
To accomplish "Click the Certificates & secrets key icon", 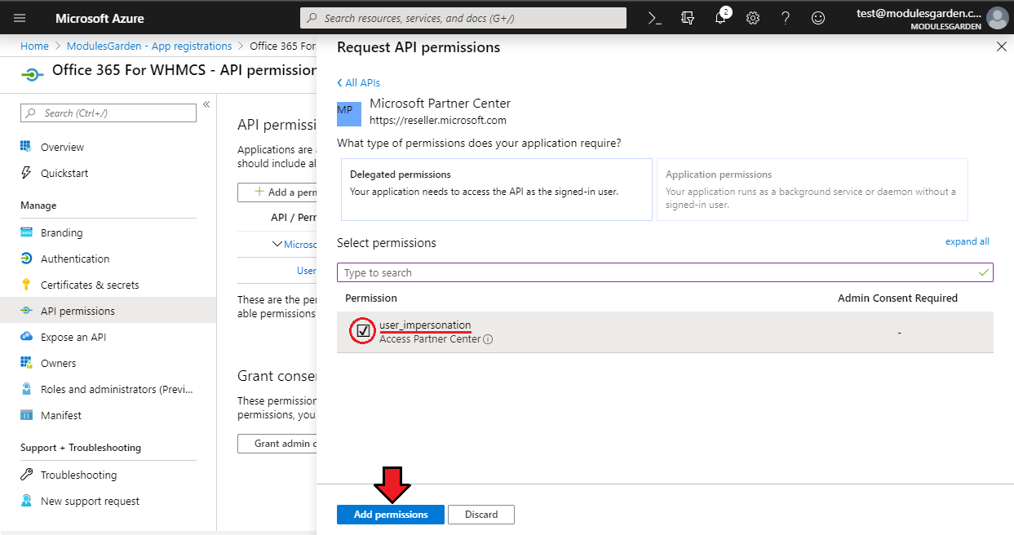I will (x=26, y=285).
